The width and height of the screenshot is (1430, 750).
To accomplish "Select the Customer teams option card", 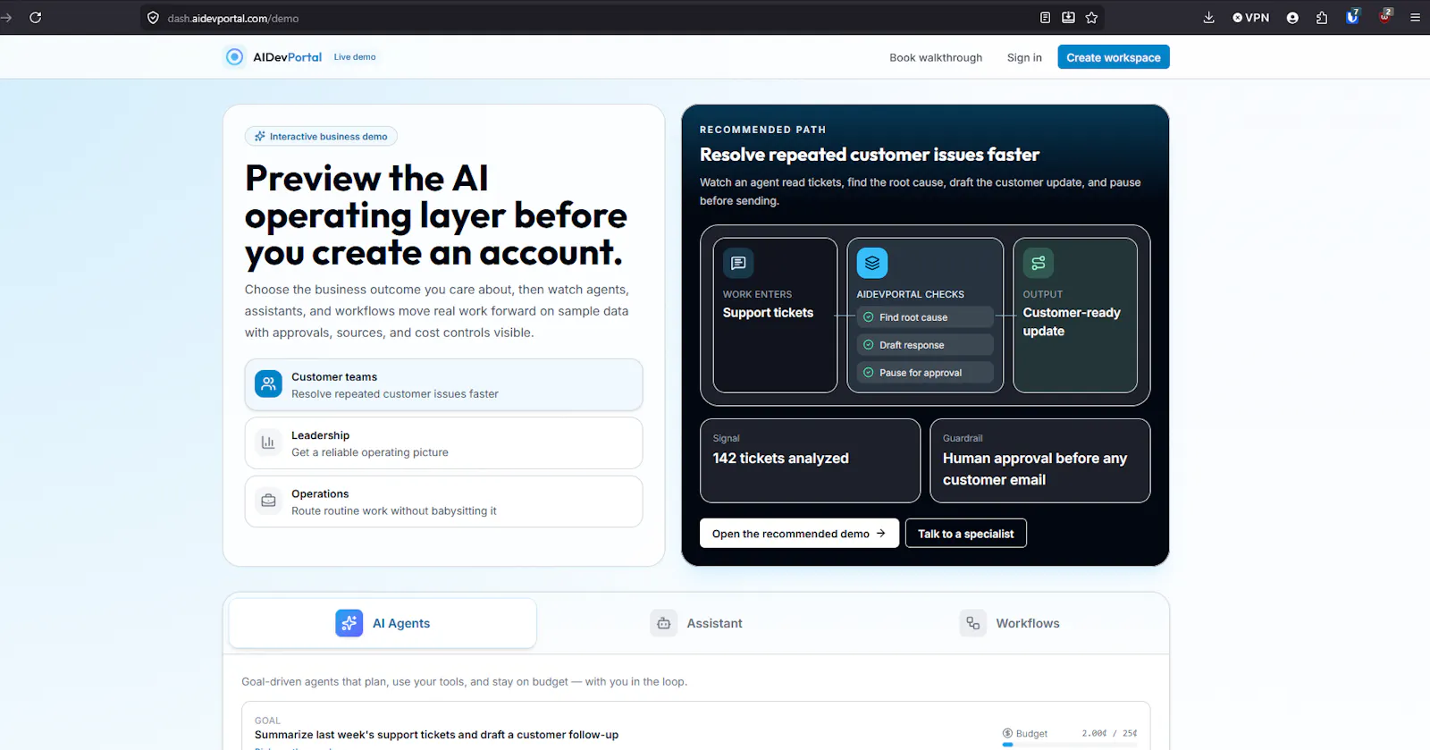I will pyautogui.click(x=443, y=384).
